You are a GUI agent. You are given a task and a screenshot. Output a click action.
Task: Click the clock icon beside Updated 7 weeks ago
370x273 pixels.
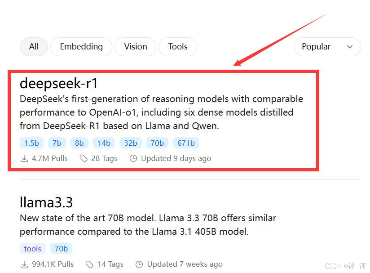tap(139, 264)
